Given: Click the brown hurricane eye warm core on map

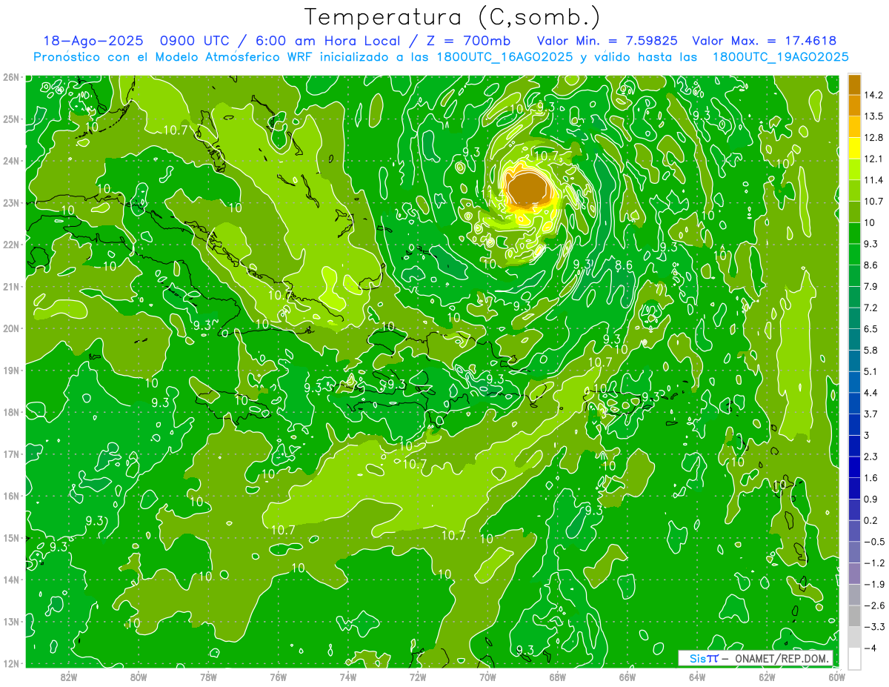Looking at the screenshot, I should 529,187.
